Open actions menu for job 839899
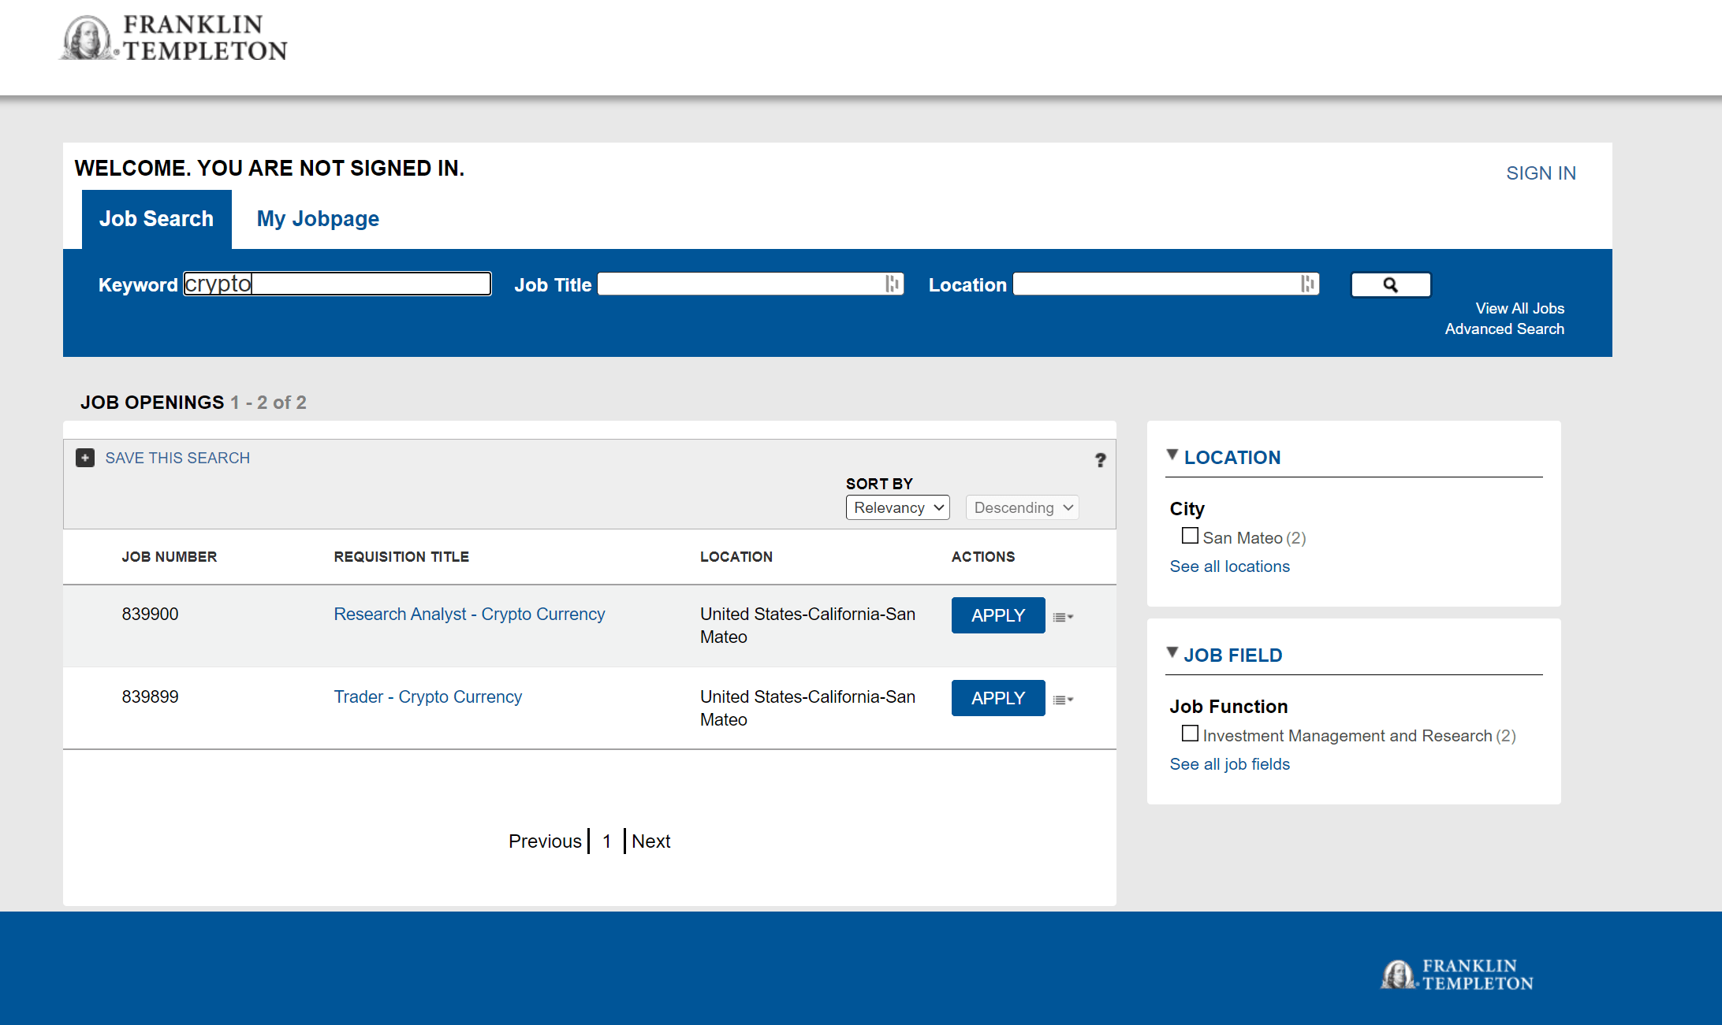The image size is (1722, 1025). click(x=1063, y=700)
